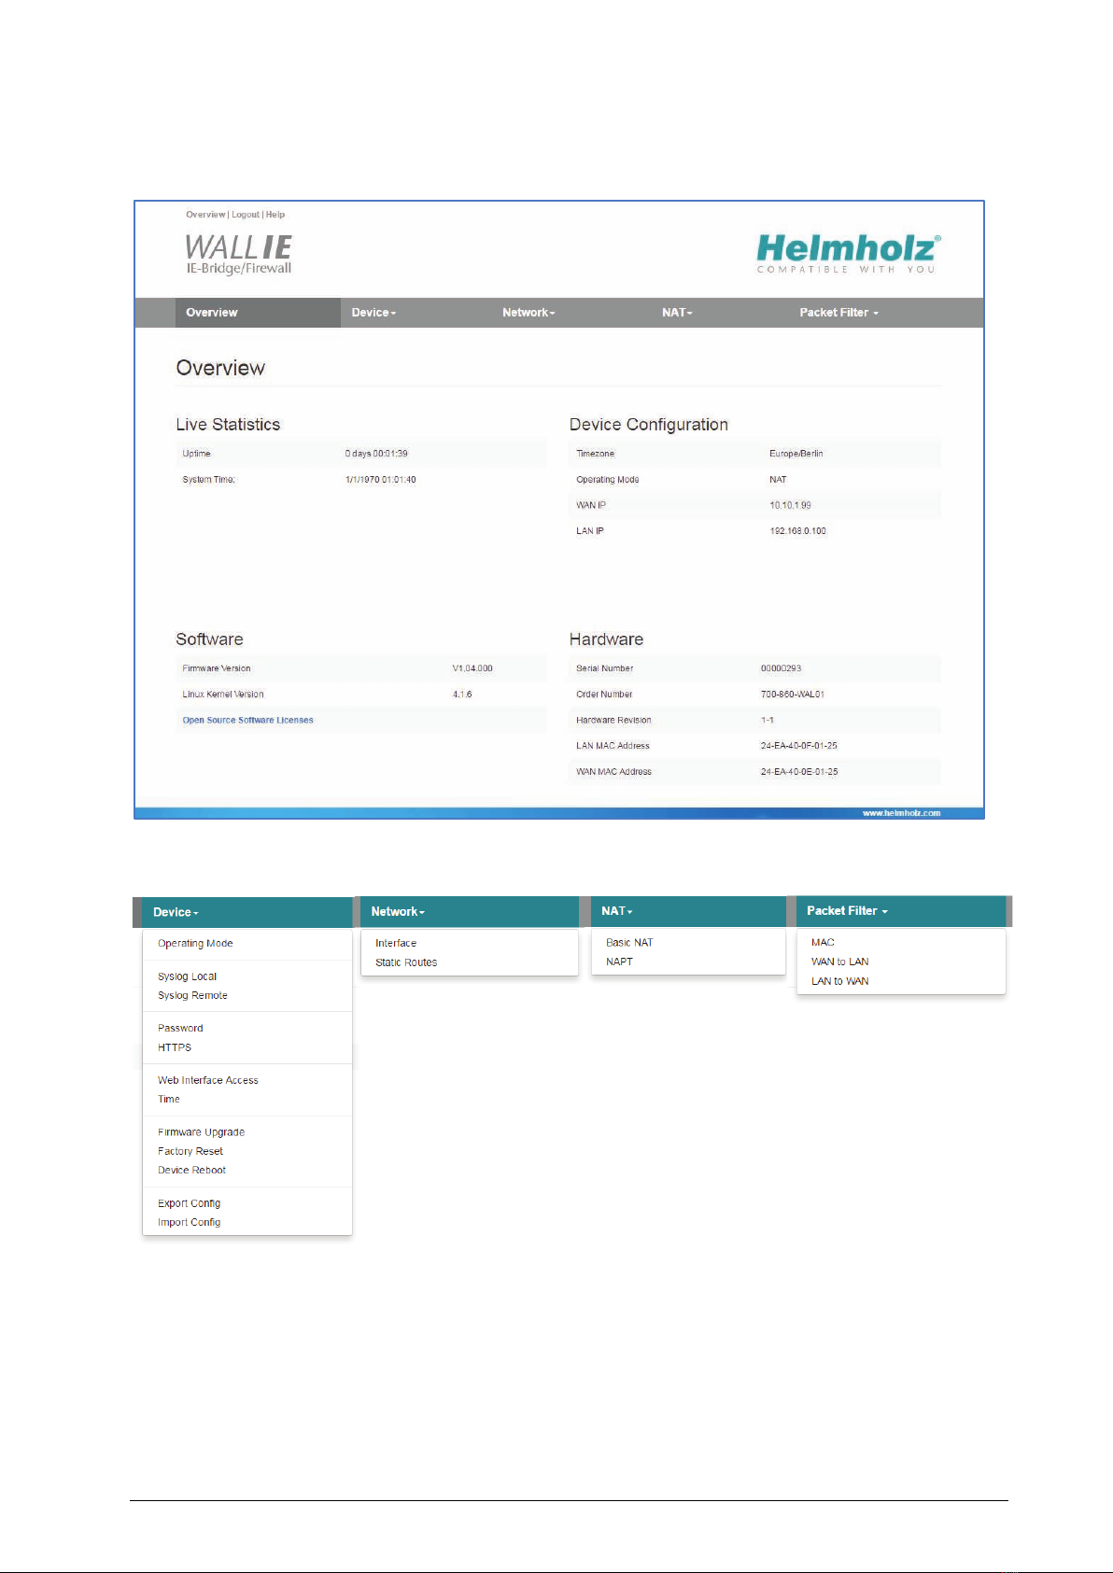Click the www.helmholz.com footer link
The image size is (1113, 1573).
(x=901, y=813)
